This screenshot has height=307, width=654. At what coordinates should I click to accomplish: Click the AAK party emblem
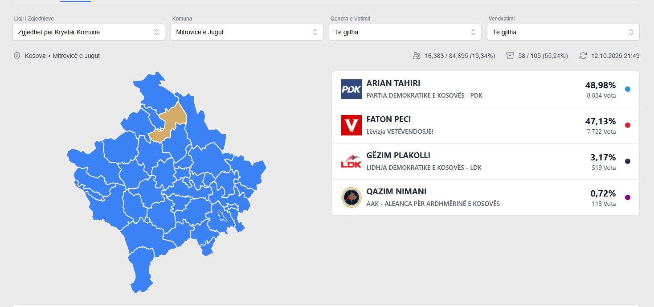click(x=351, y=197)
